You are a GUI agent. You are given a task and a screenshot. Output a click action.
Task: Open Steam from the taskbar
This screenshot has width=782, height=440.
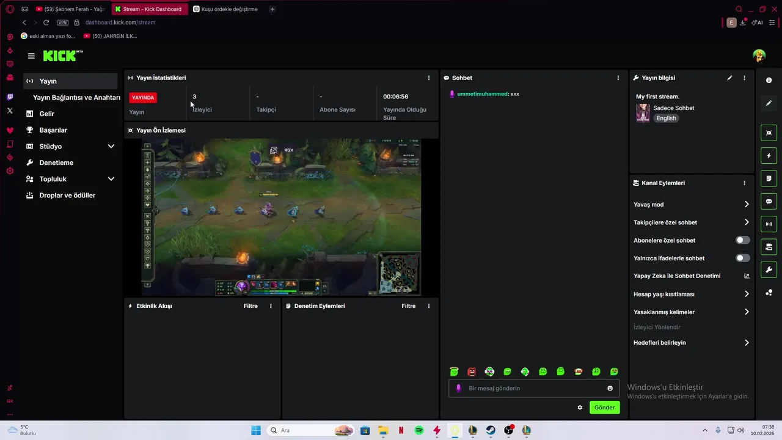click(x=491, y=430)
